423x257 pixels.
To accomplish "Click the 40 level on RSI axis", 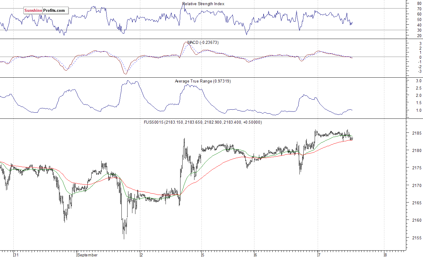I will click(x=419, y=25).
